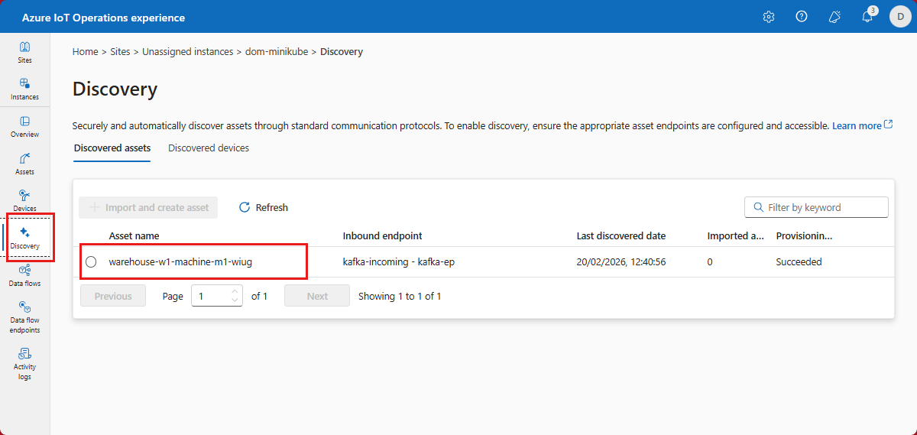Click the Provisionin... column header
The width and height of the screenshot is (917, 435).
(805, 235)
